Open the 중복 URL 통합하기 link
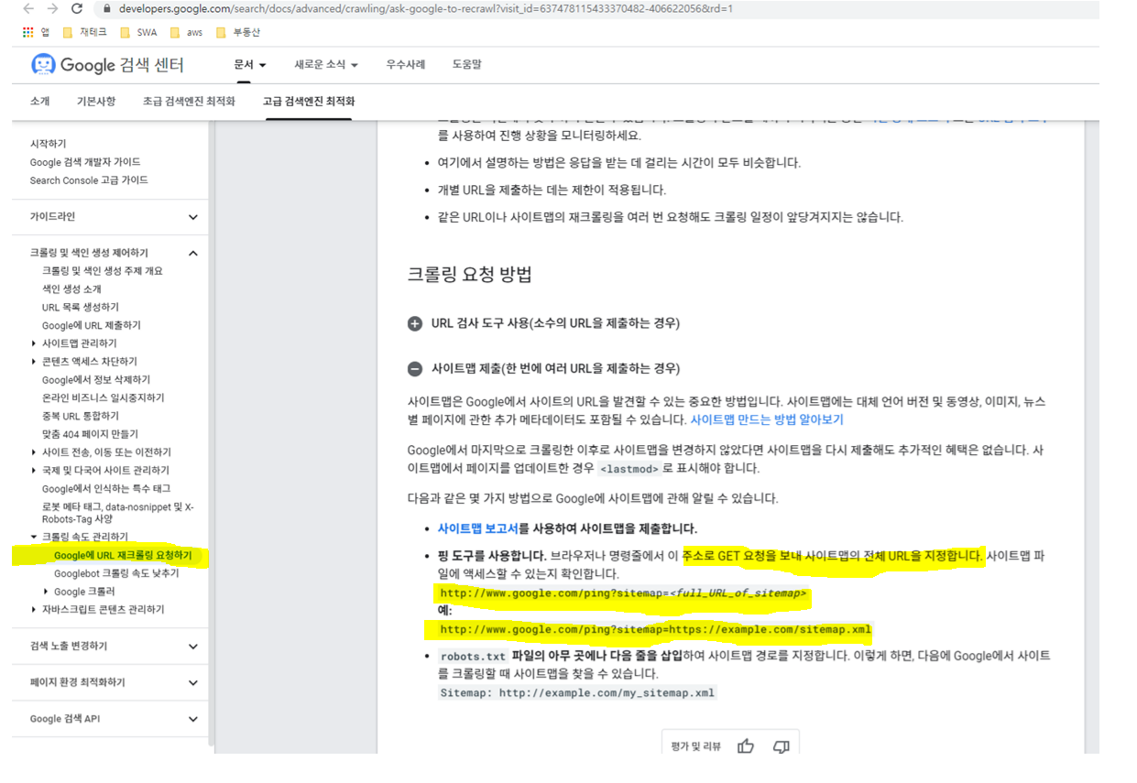Viewport: 1137px width, 783px height. (x=81, y=417)
